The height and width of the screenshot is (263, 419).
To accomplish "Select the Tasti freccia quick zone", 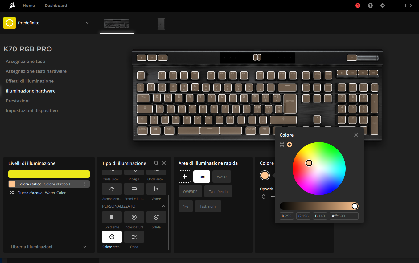I will coord(218,191).
